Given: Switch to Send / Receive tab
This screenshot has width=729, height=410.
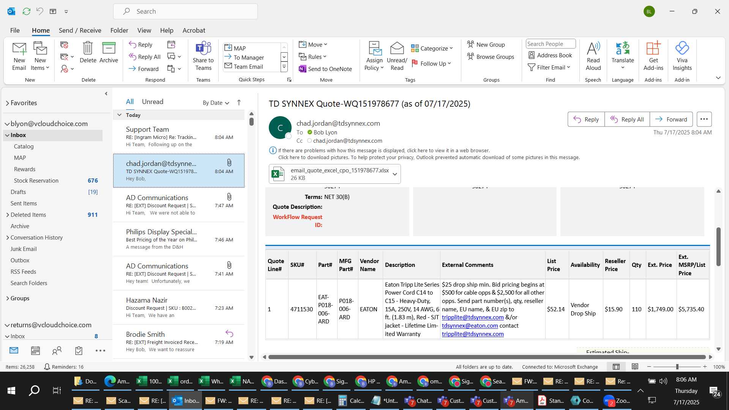Looking at the screenshot, I should [x=80, y=30].
